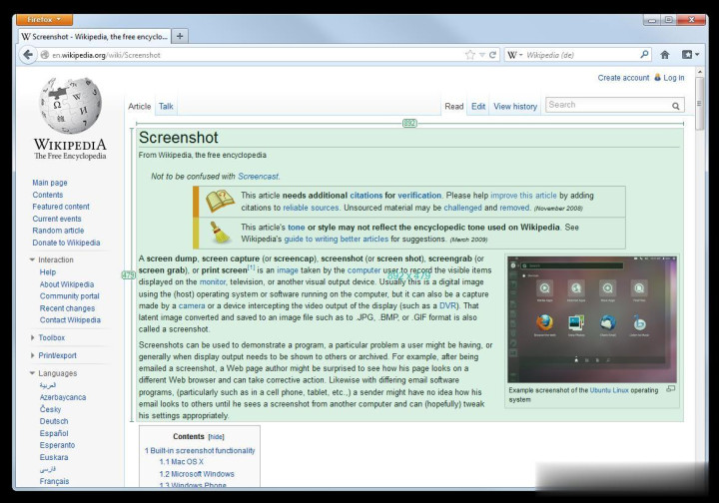
Task: Click the magnifier icon in Wikipedia search
Action: click(676, 105)
